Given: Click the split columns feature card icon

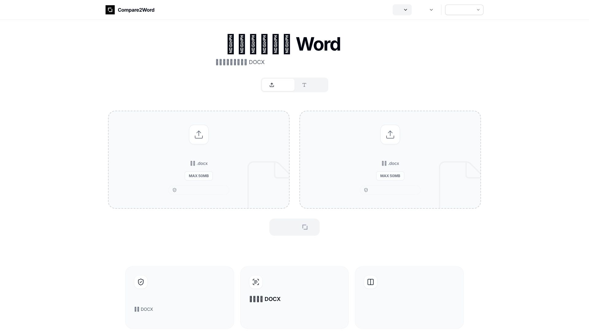Looking at the screenshot, I should point(371,282).
